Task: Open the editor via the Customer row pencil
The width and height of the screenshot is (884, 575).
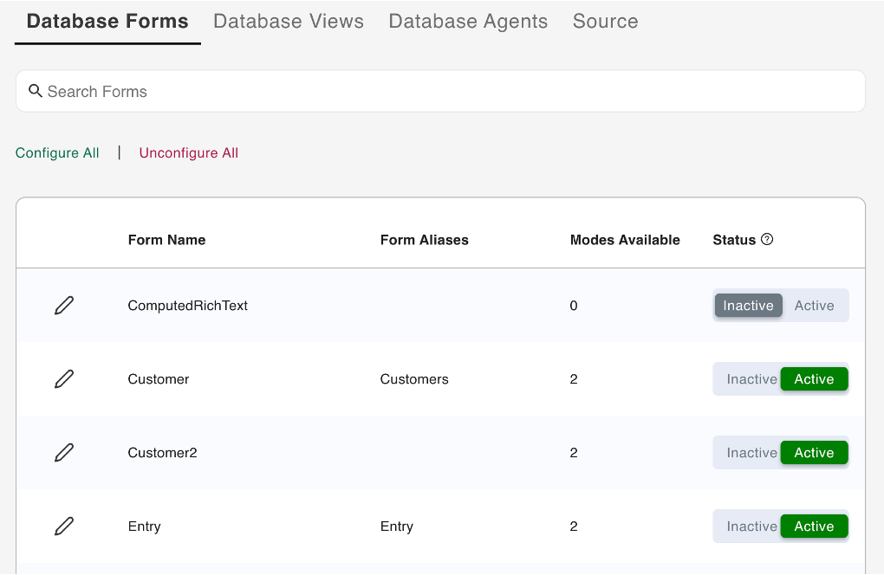Action: click(64, 379)
